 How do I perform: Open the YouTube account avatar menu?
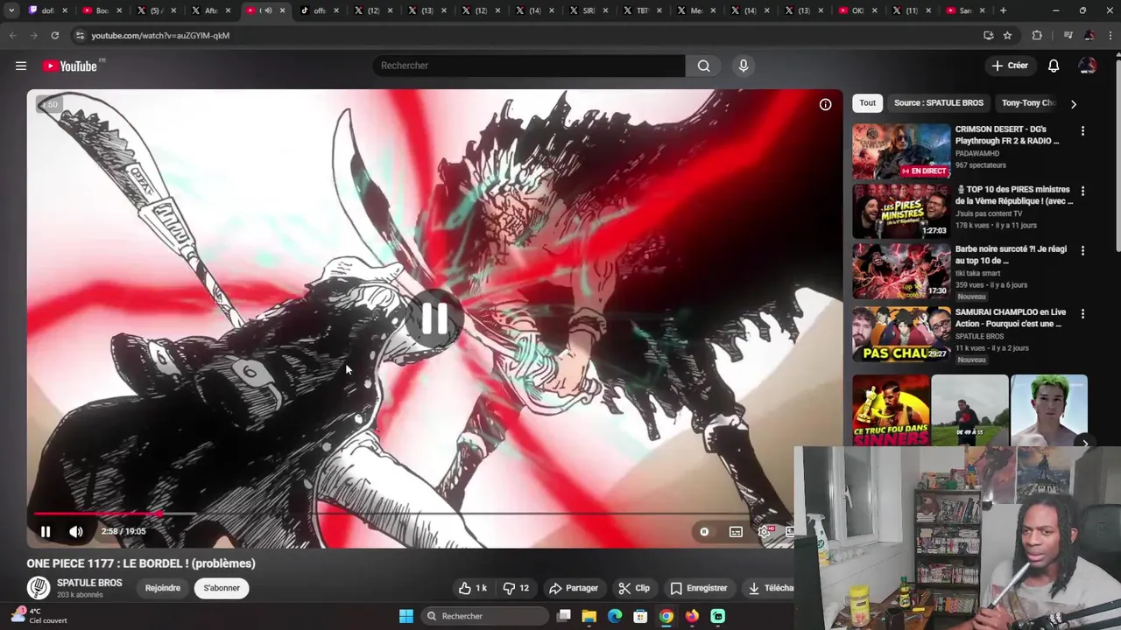[1088, 66]
